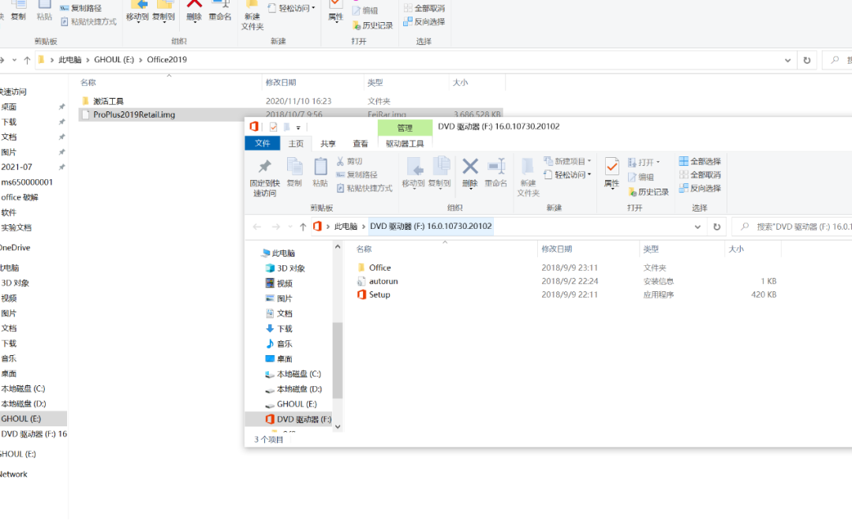Switch to Home tab in DVD window

tap(296, 144)
